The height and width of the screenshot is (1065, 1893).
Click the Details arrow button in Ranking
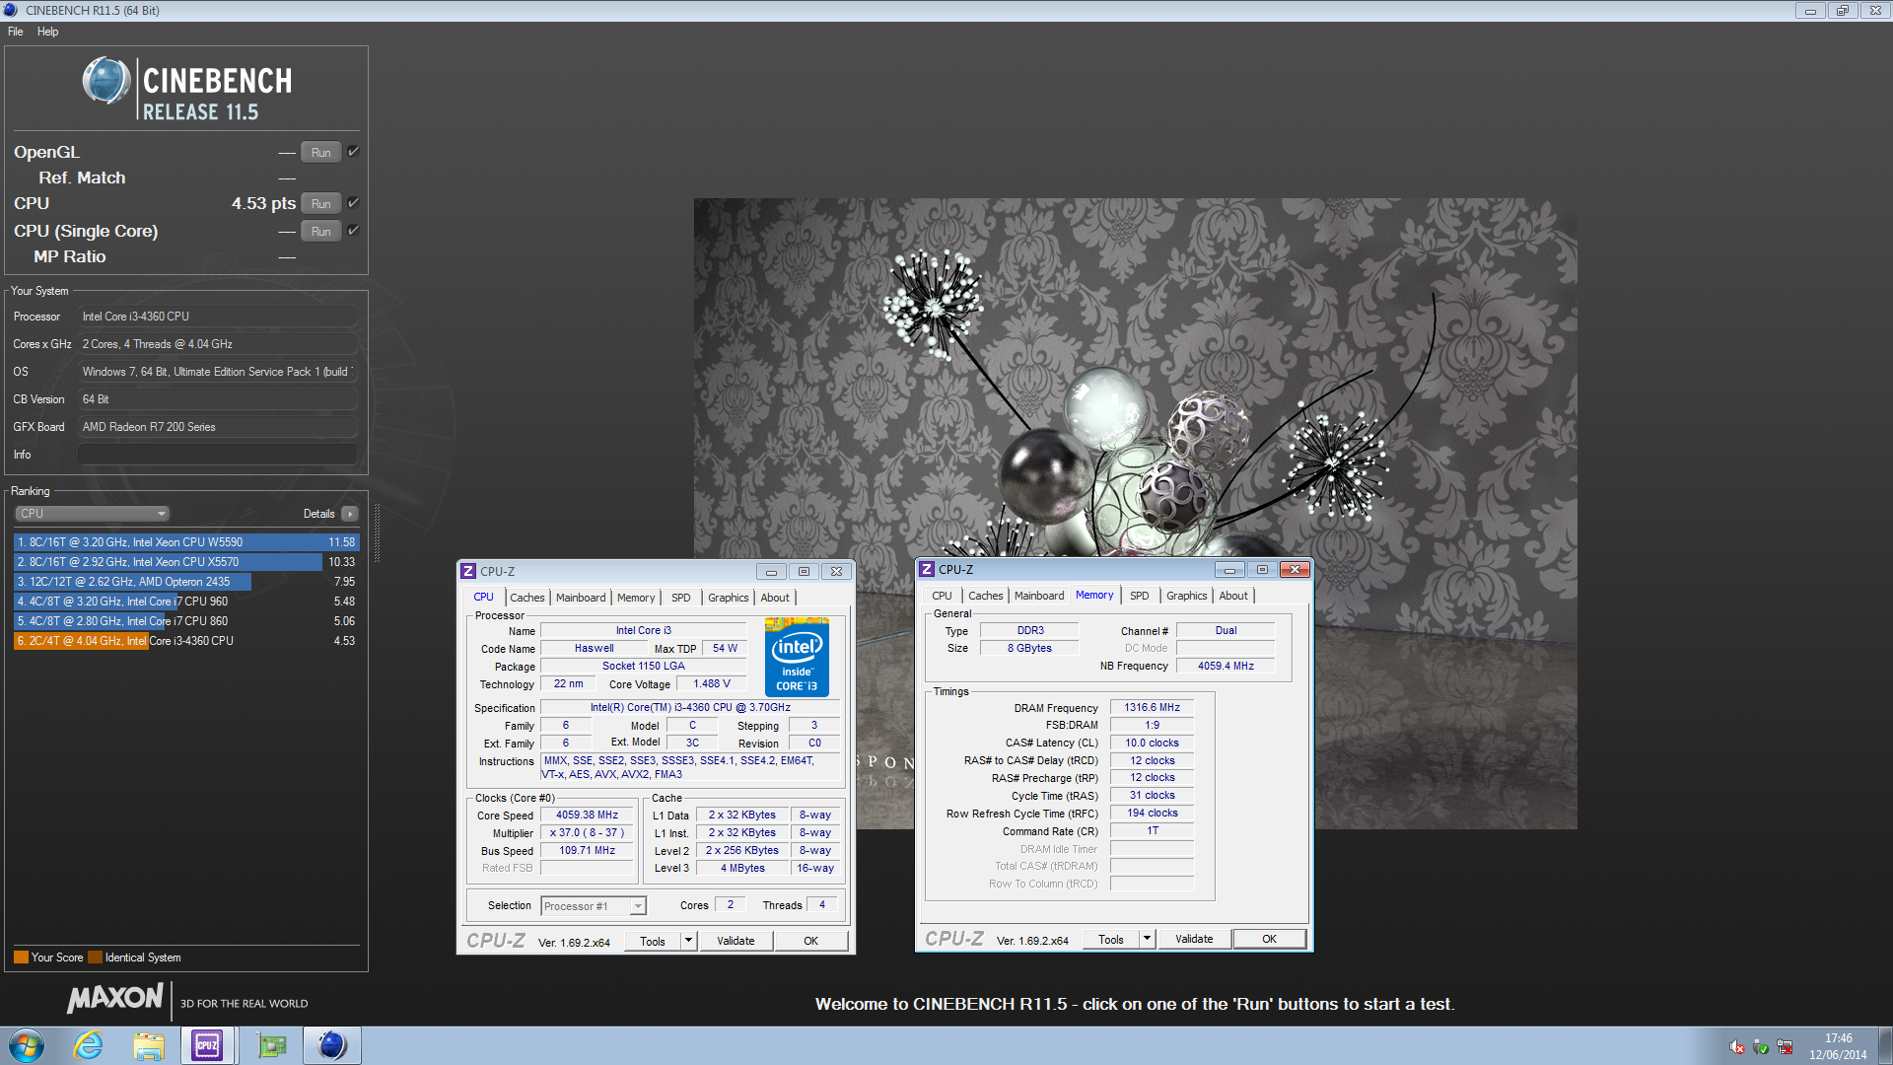[x=350, y=514]
